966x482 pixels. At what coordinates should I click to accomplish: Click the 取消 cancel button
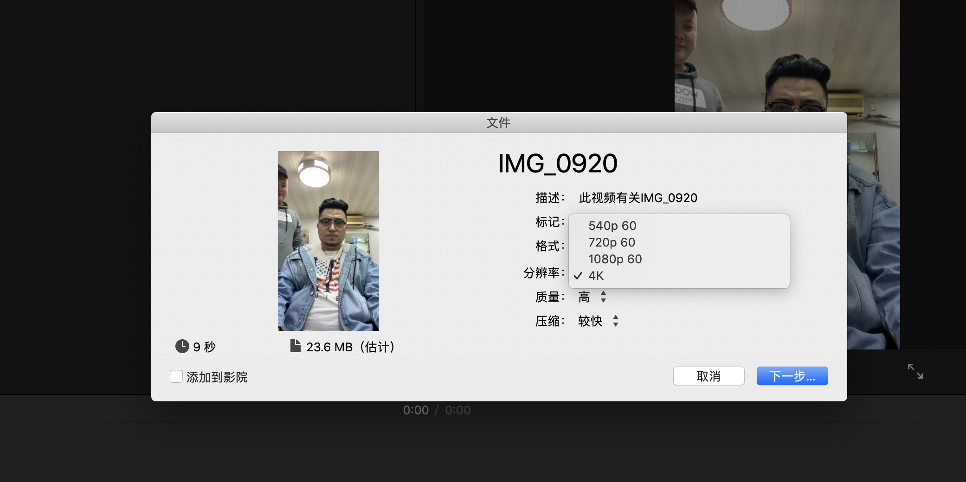click(x=708, y=376)
